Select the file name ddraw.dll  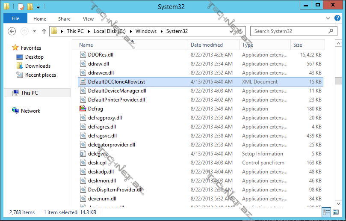98,64
